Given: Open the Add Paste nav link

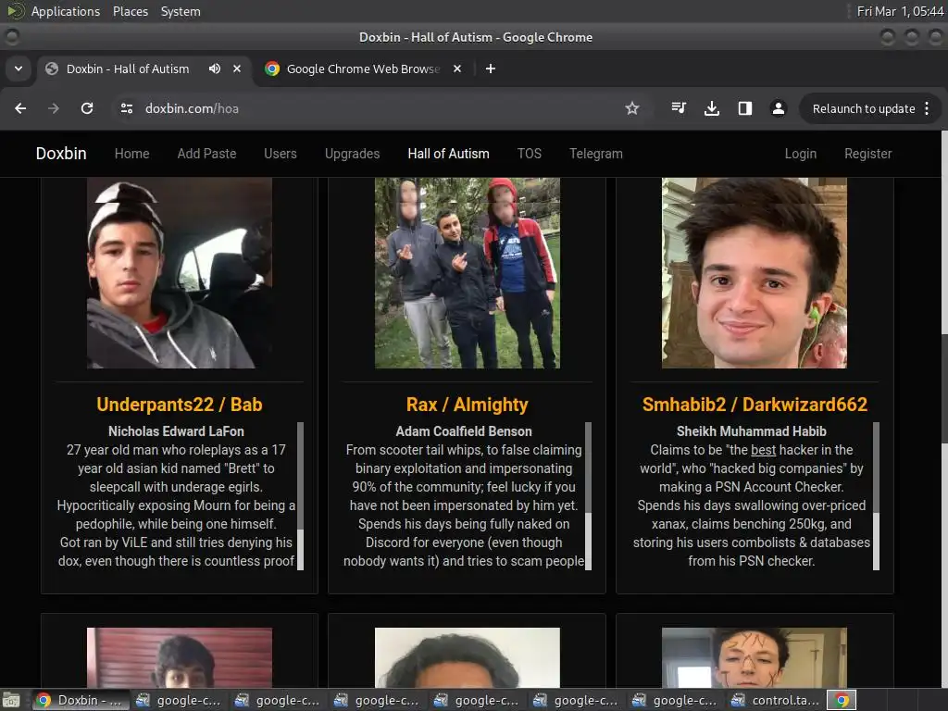Looking at the screenshot, I should coord(206,154).
